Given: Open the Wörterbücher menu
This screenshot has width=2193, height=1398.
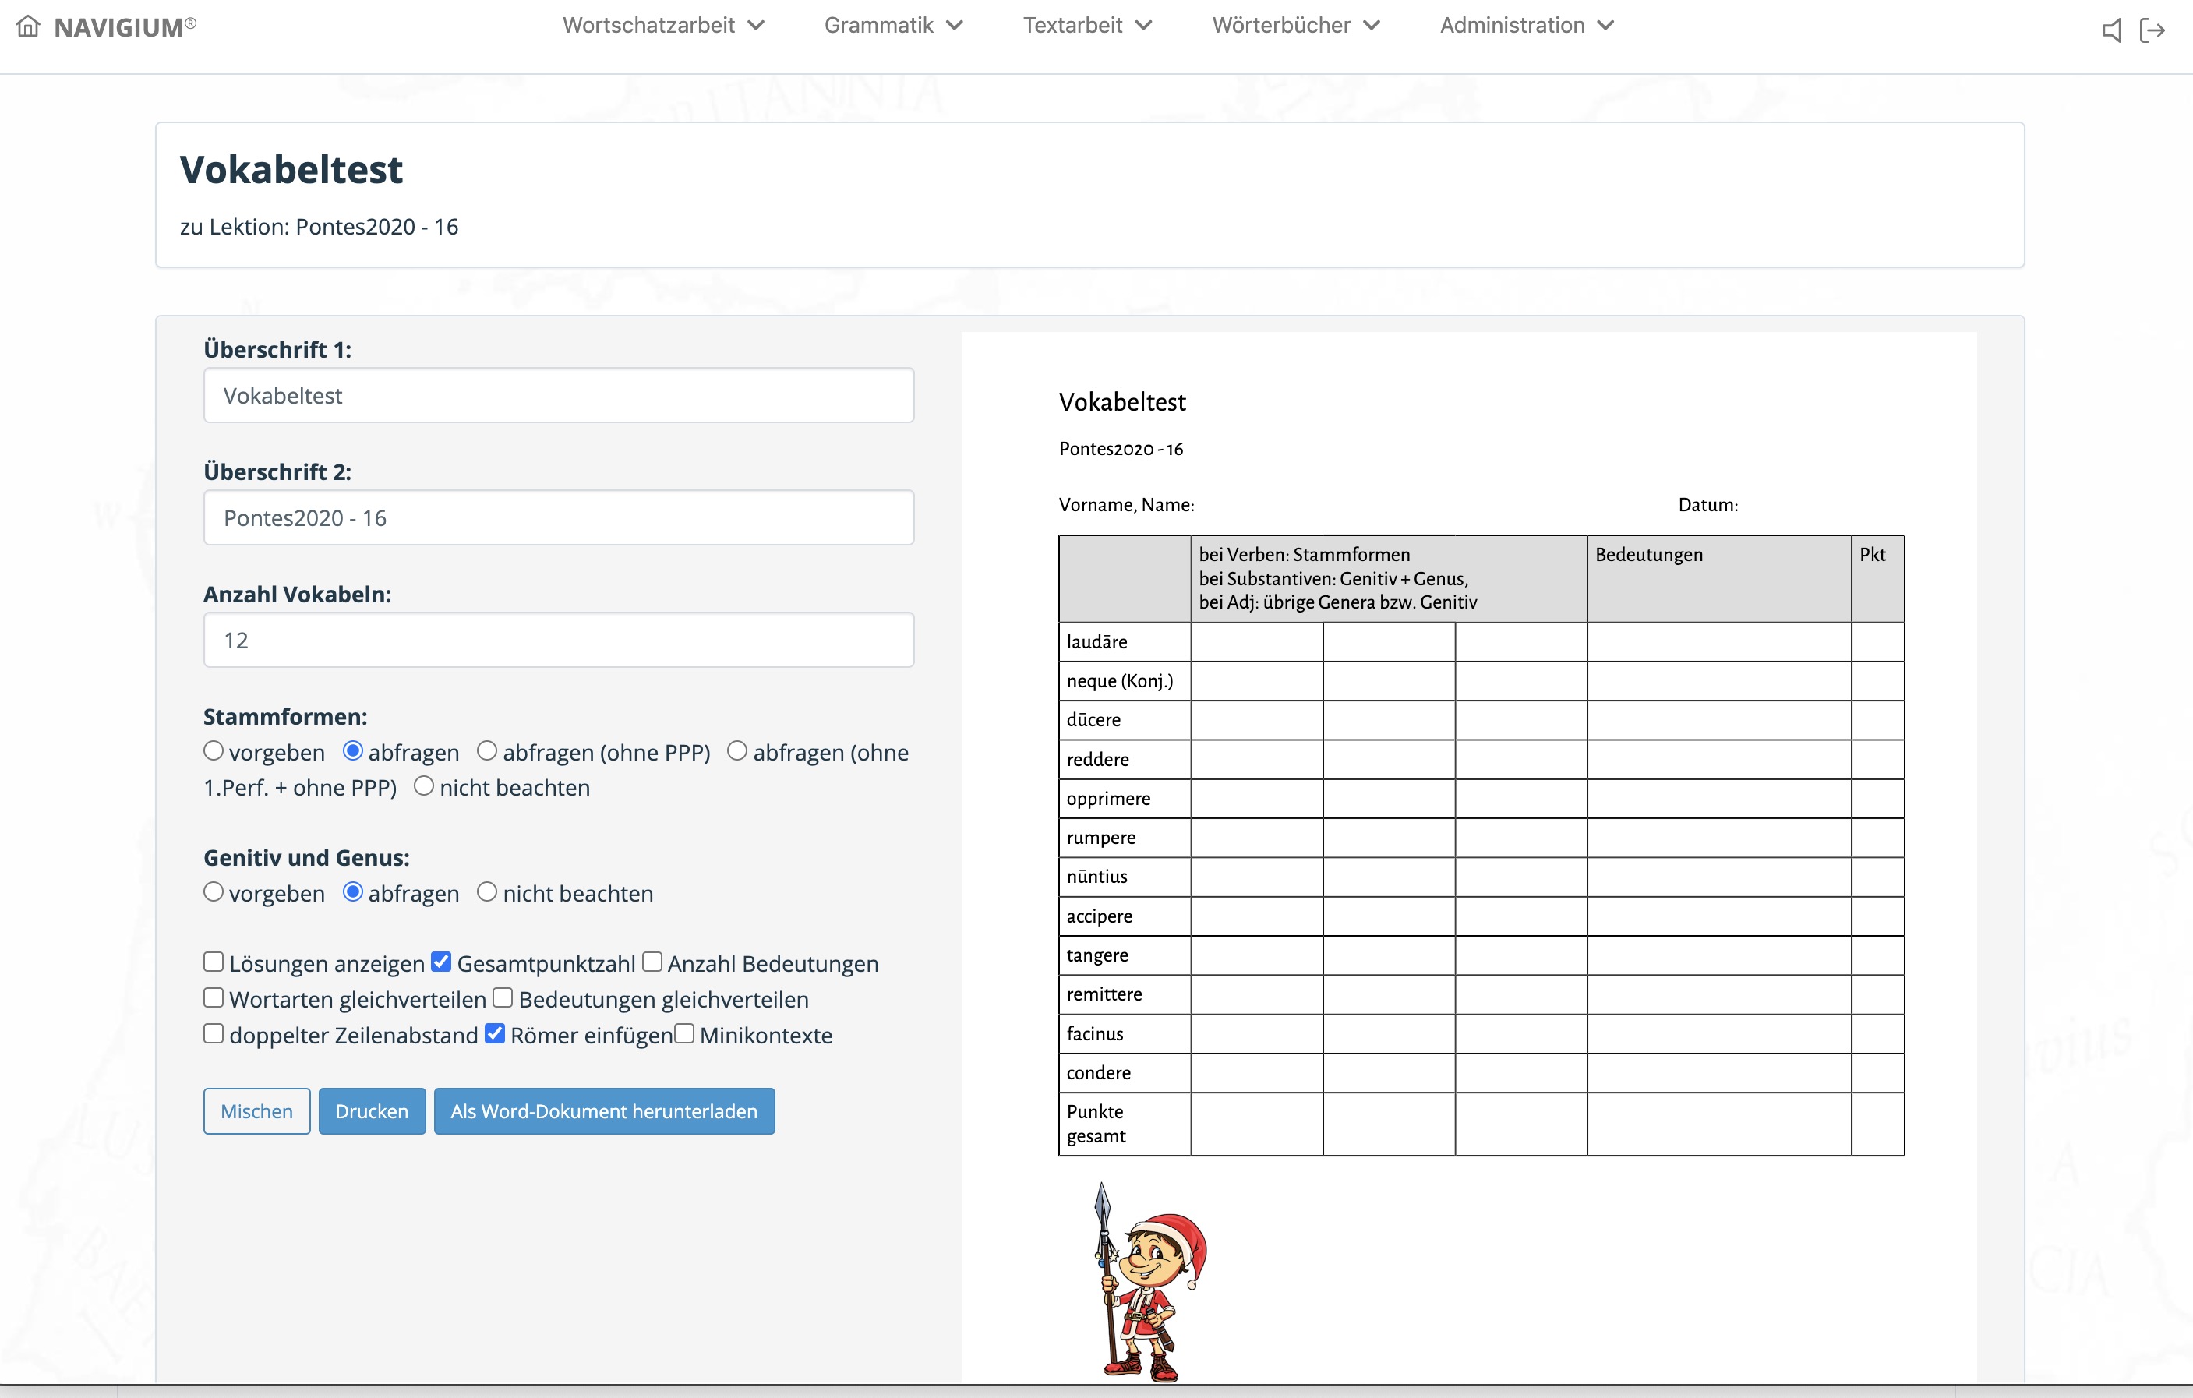Looking at the screenshot, I should pyautogui.click(x=1296, y=26).
